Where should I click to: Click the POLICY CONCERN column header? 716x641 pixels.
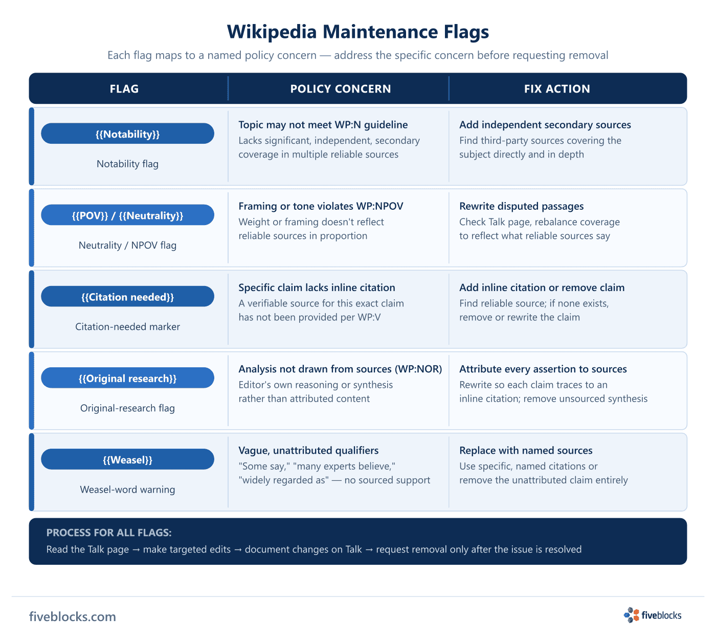click(x=341, y=89)
